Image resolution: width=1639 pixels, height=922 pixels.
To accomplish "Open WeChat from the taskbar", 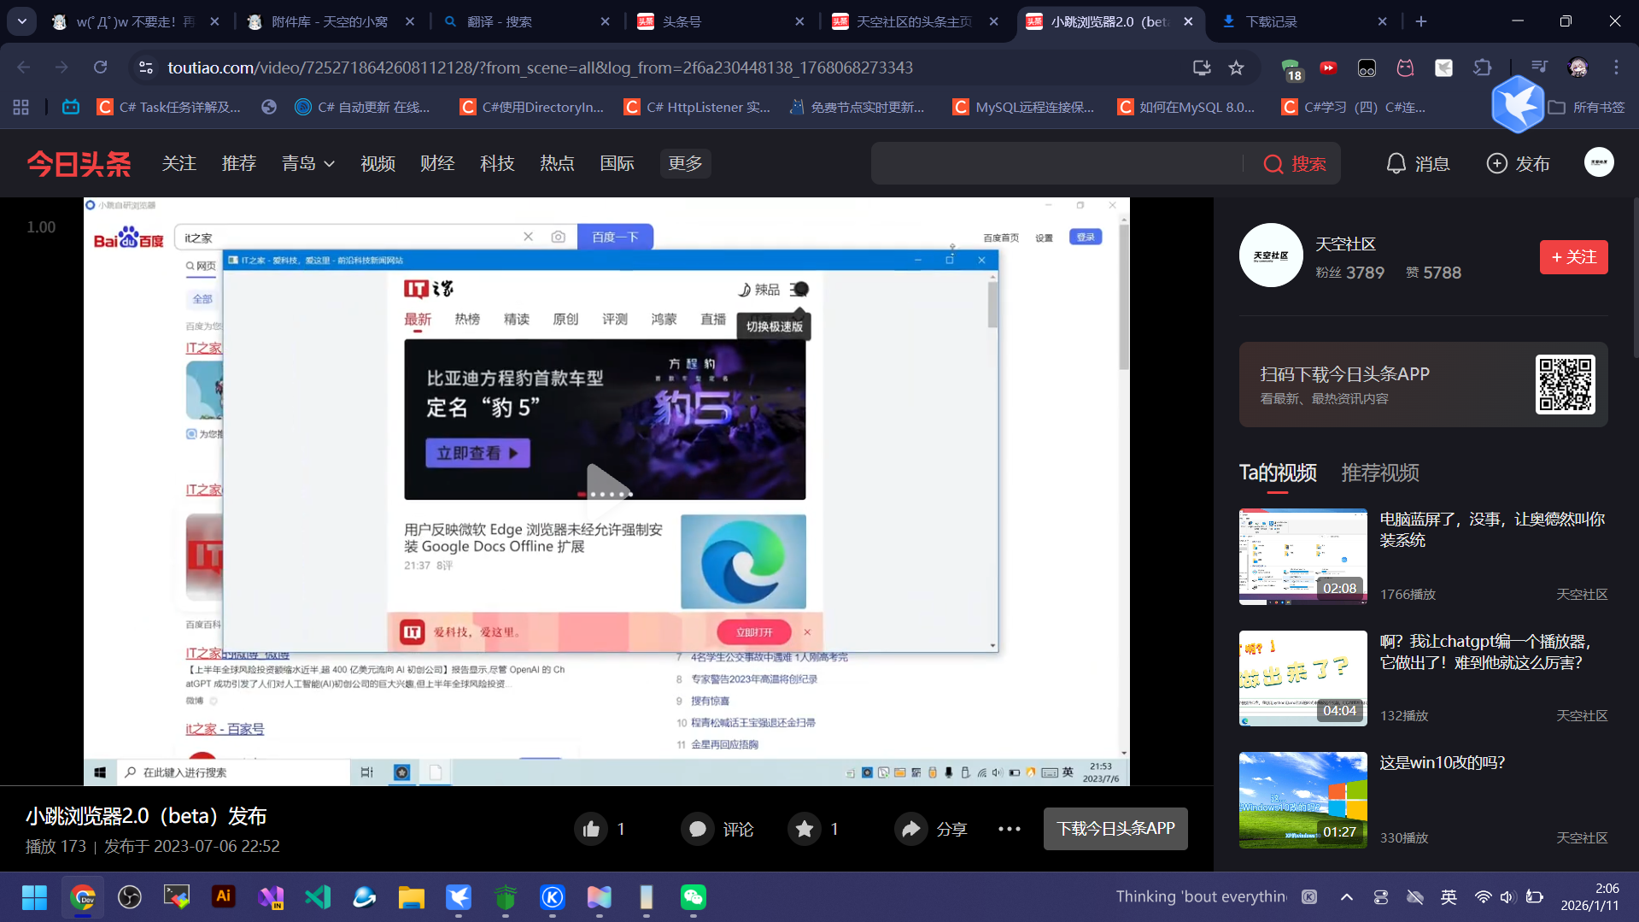I will click(694, 897).
